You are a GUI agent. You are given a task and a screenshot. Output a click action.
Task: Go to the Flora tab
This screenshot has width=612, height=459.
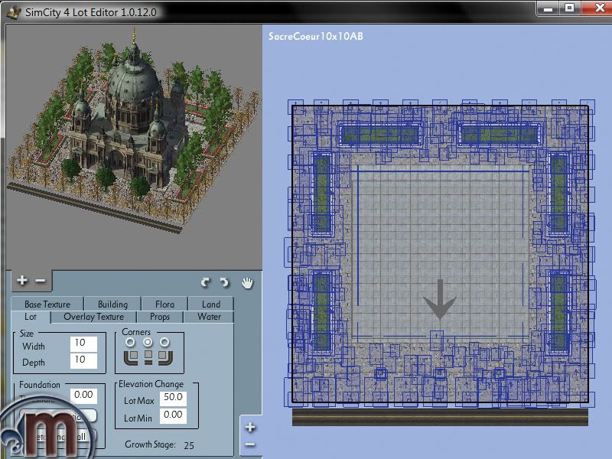(x=164, y=304)
